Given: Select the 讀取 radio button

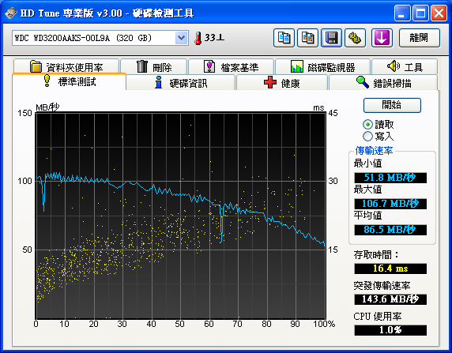Looking at the screenshot, I should click(367, 125).
